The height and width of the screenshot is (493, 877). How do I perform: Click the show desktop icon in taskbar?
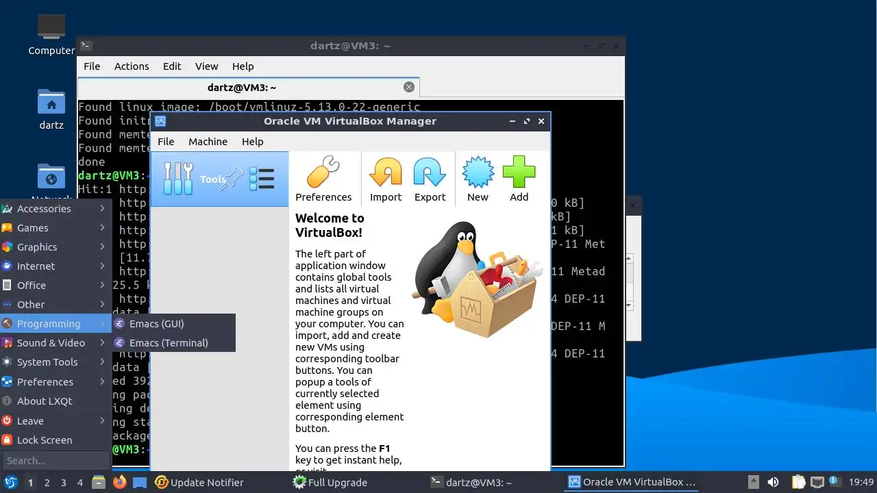140,482
